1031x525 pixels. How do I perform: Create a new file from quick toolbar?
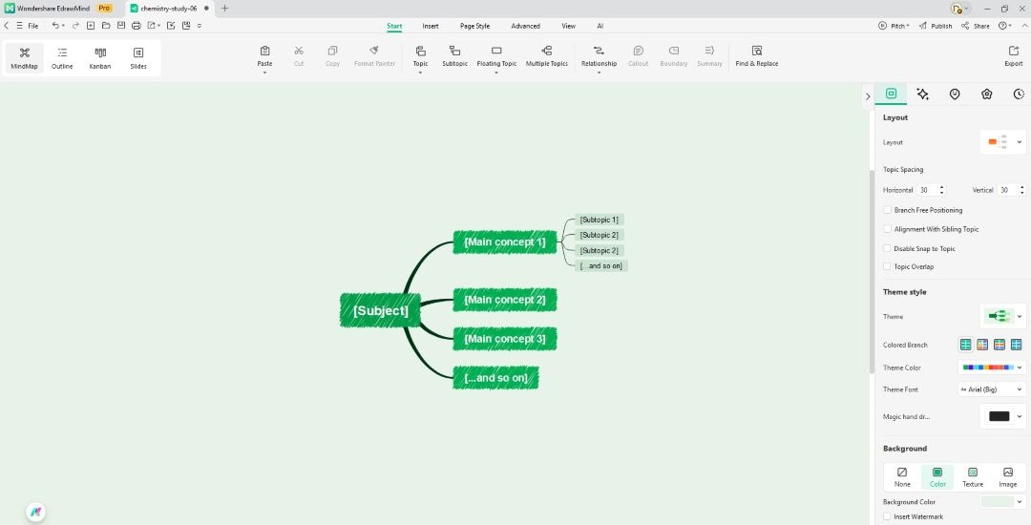click(91, 26)
